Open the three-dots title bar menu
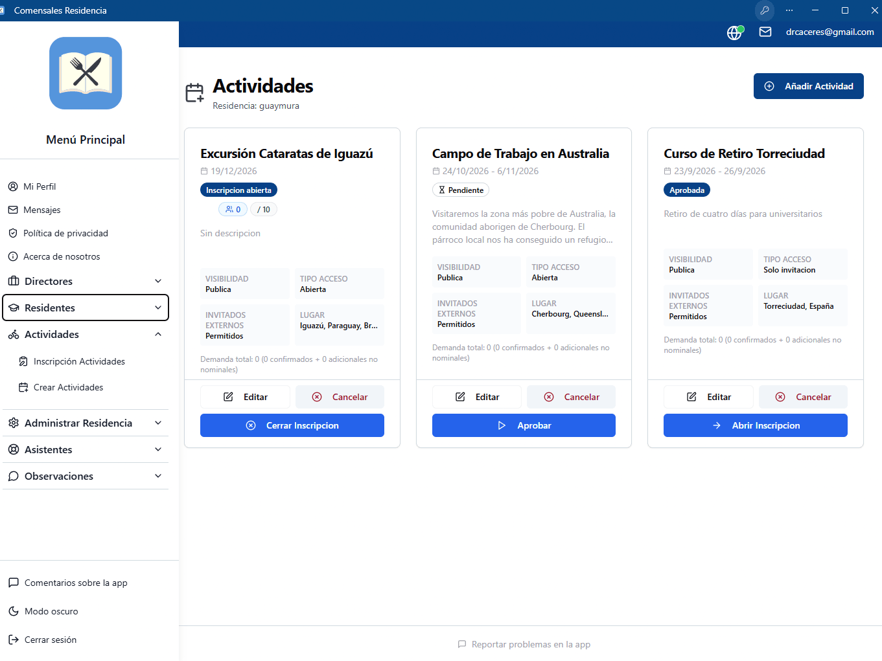The image size is (882, 661). tap(789, 10)
